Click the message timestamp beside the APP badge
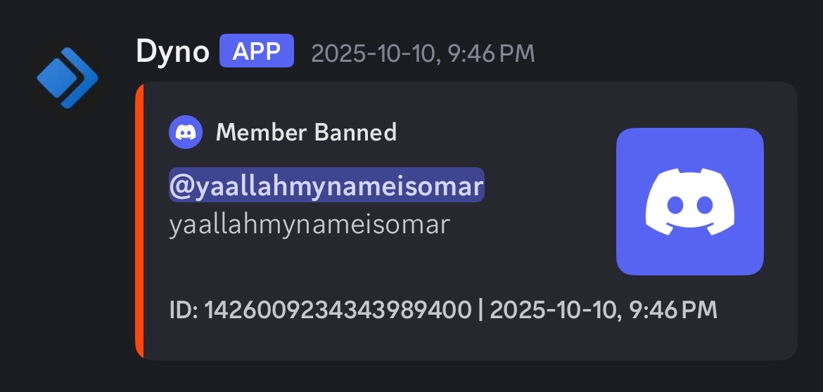The height and width of the screenshot is (392, 823). point(423,53)
